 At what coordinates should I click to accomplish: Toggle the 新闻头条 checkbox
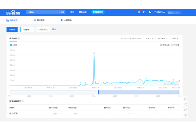pos(161,45)
